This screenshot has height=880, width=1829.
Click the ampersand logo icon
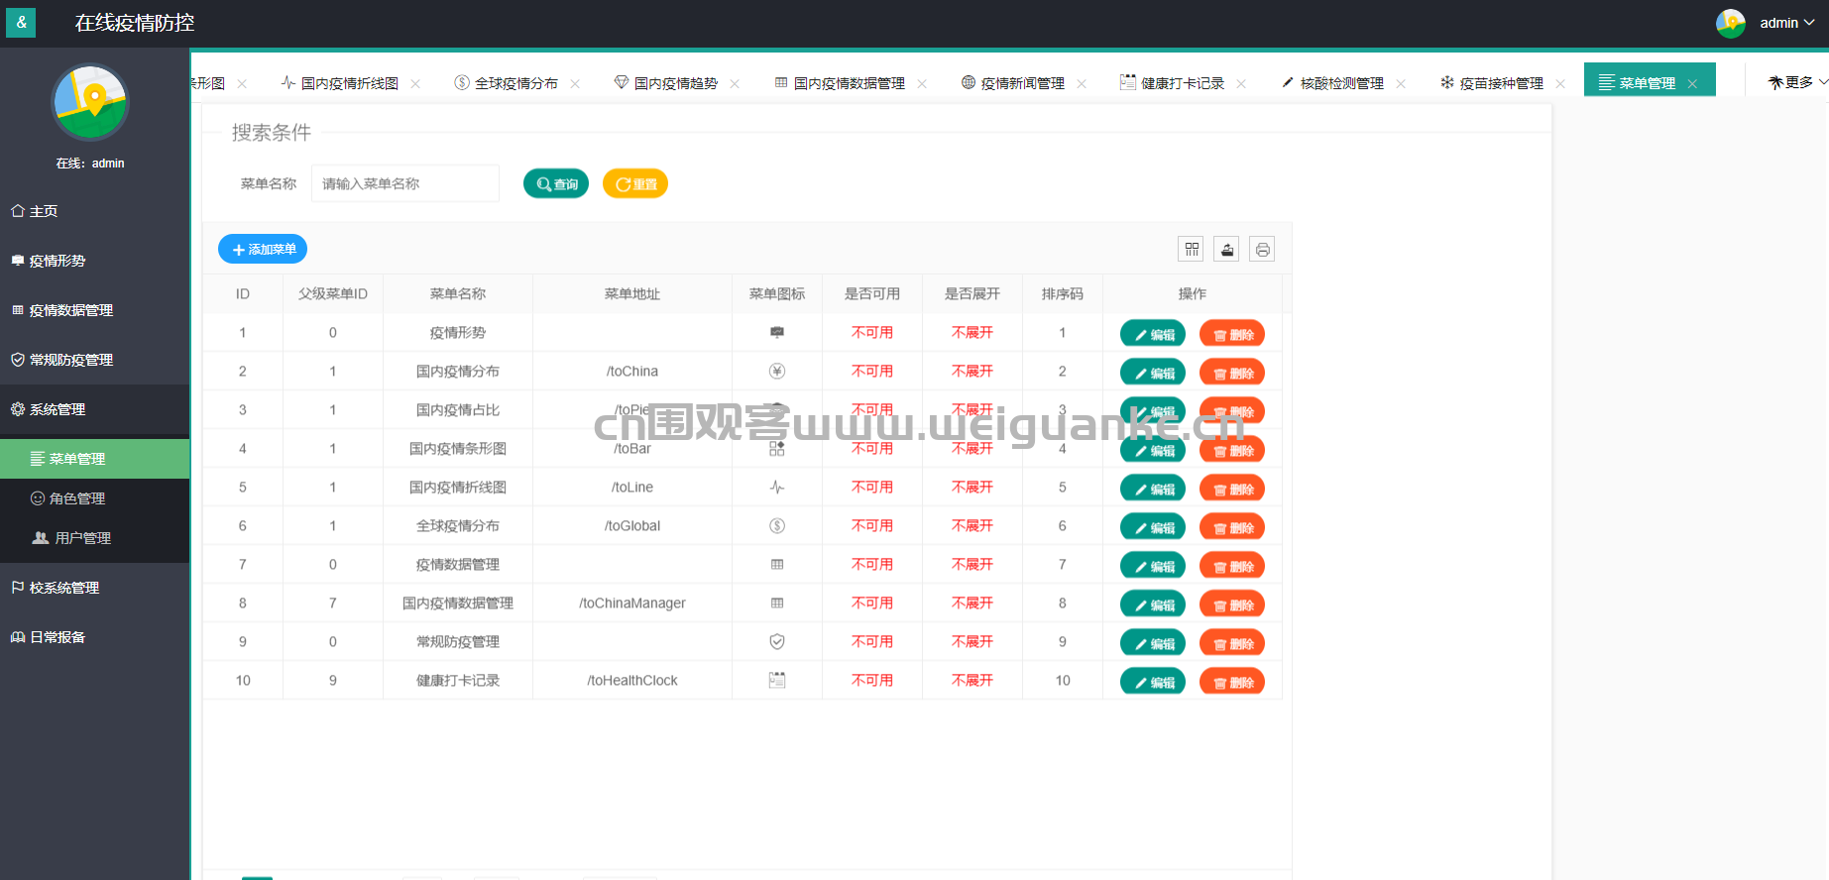click(x=21, y=23)
